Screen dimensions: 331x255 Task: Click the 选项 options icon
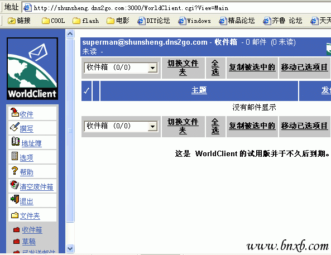[x=15, y=156]
